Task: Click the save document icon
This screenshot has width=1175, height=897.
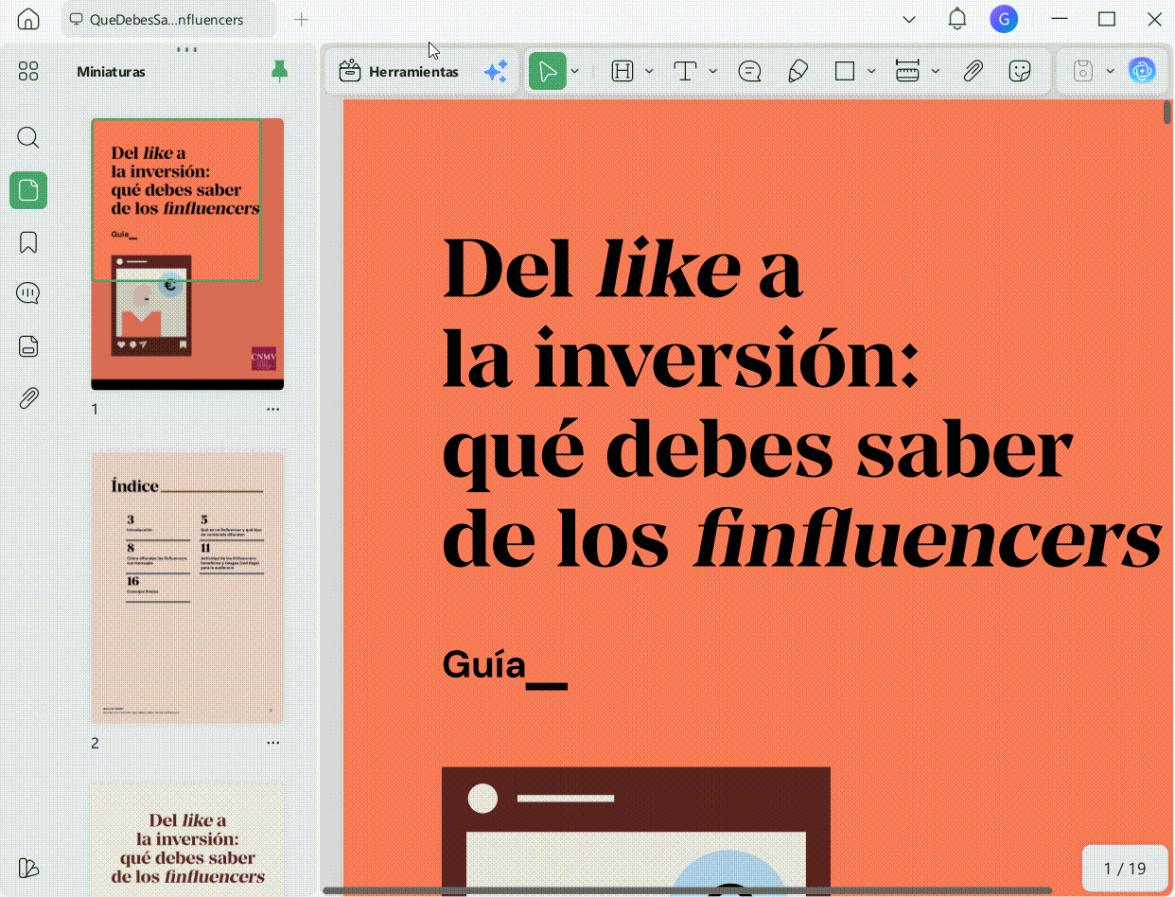Action: (1083, 71)
